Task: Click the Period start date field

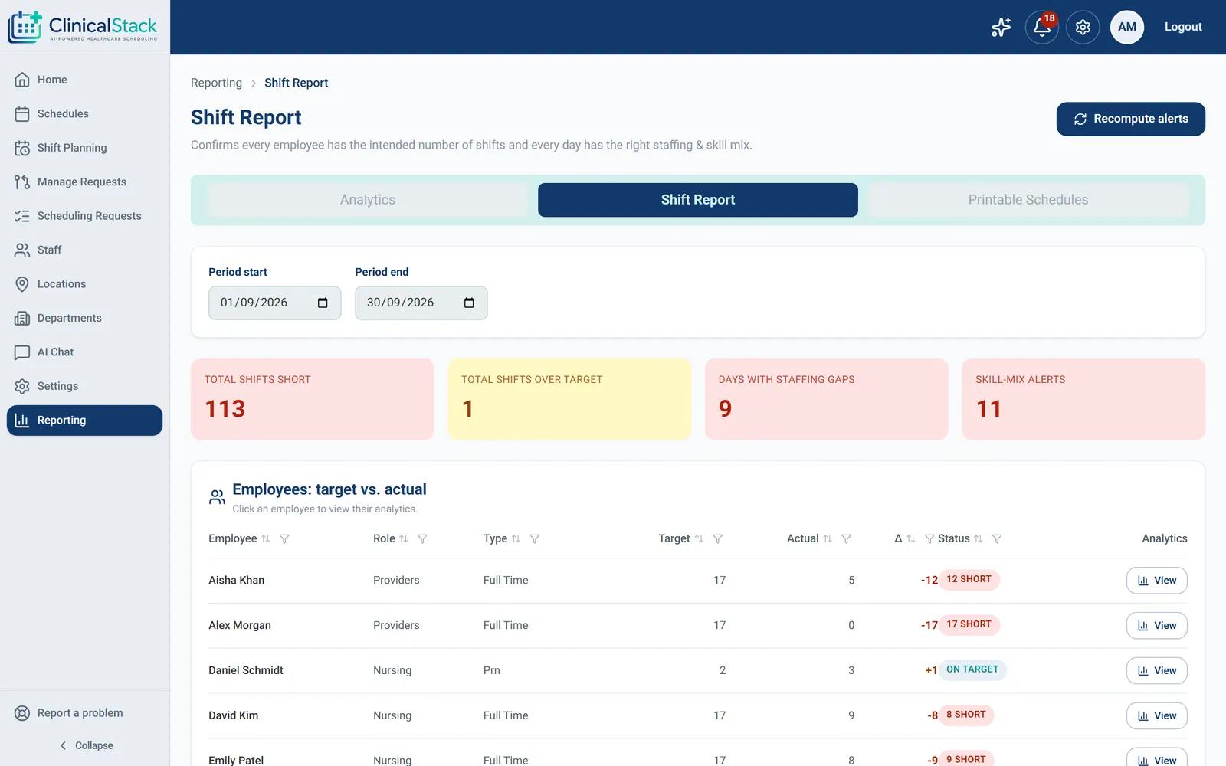Action: pyautogui.click(x=274, y=303)
